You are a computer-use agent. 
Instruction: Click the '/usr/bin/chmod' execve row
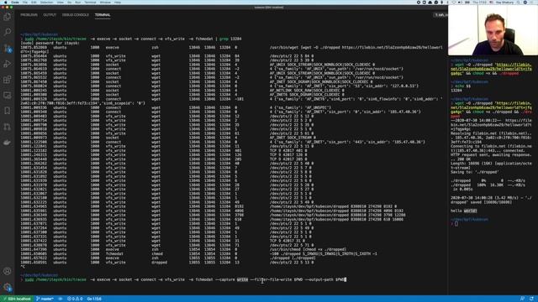coord(183,250)
